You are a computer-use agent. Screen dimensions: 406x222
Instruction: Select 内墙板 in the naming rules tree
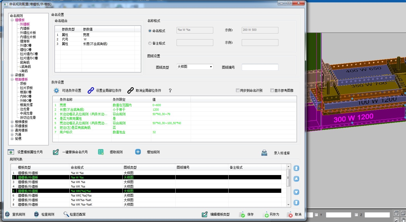[x=25, y=28]
